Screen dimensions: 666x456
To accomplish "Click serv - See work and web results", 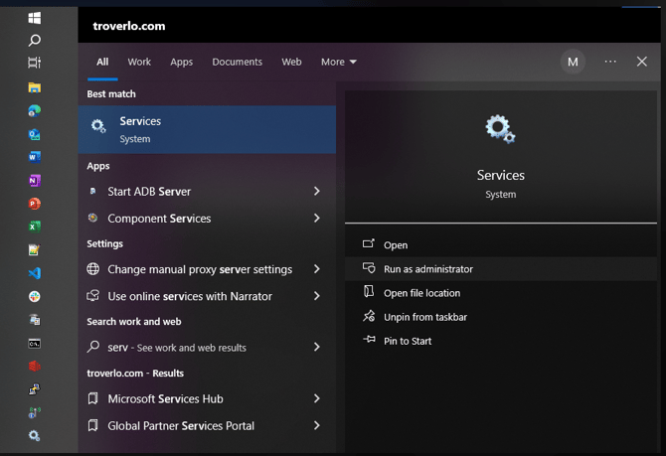I will [x=207, y=348].
